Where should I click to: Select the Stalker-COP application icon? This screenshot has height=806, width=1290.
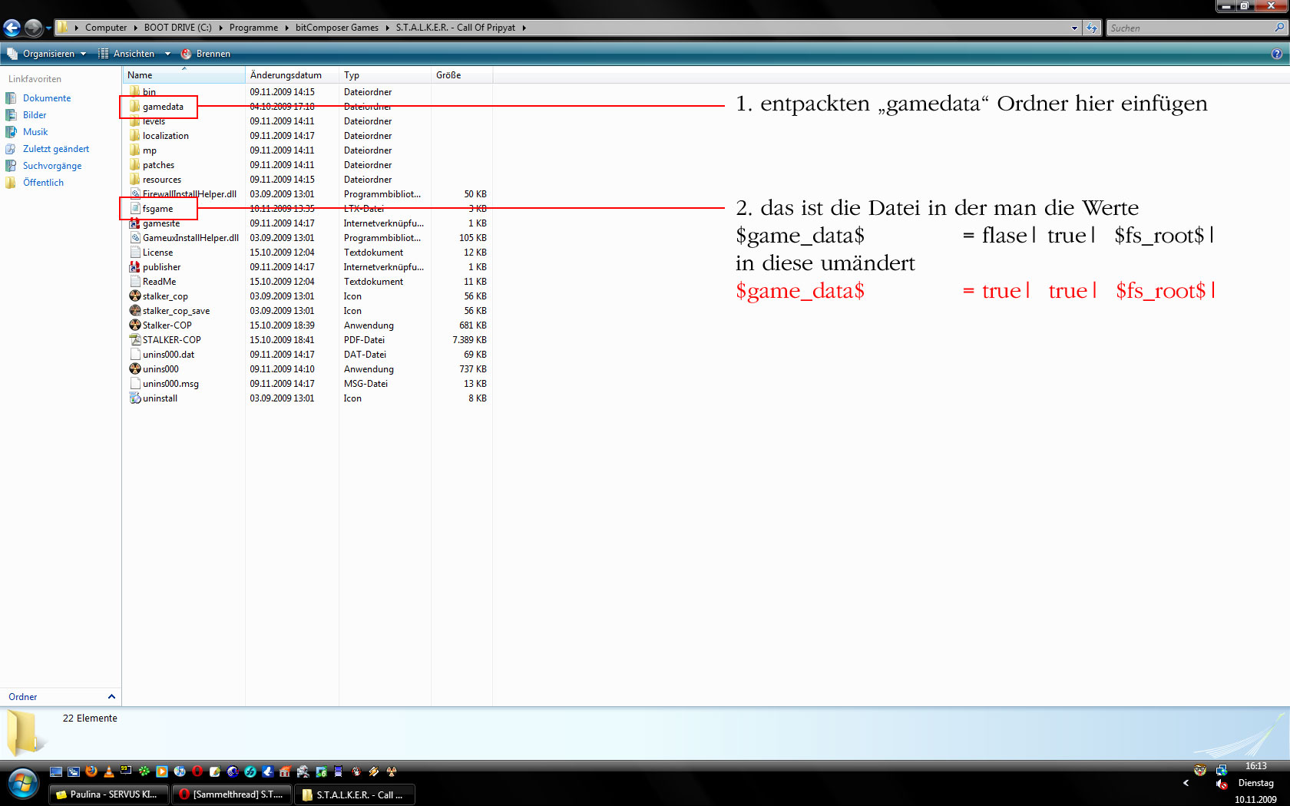point(135,325)
